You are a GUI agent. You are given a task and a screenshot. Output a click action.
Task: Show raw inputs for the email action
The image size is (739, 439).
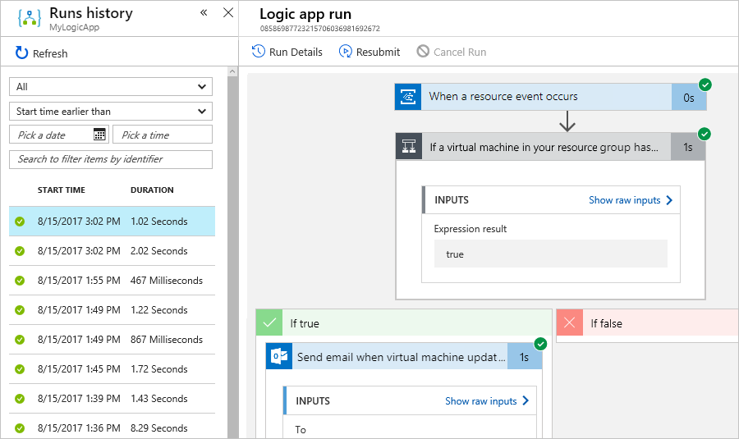pos(487,401)
